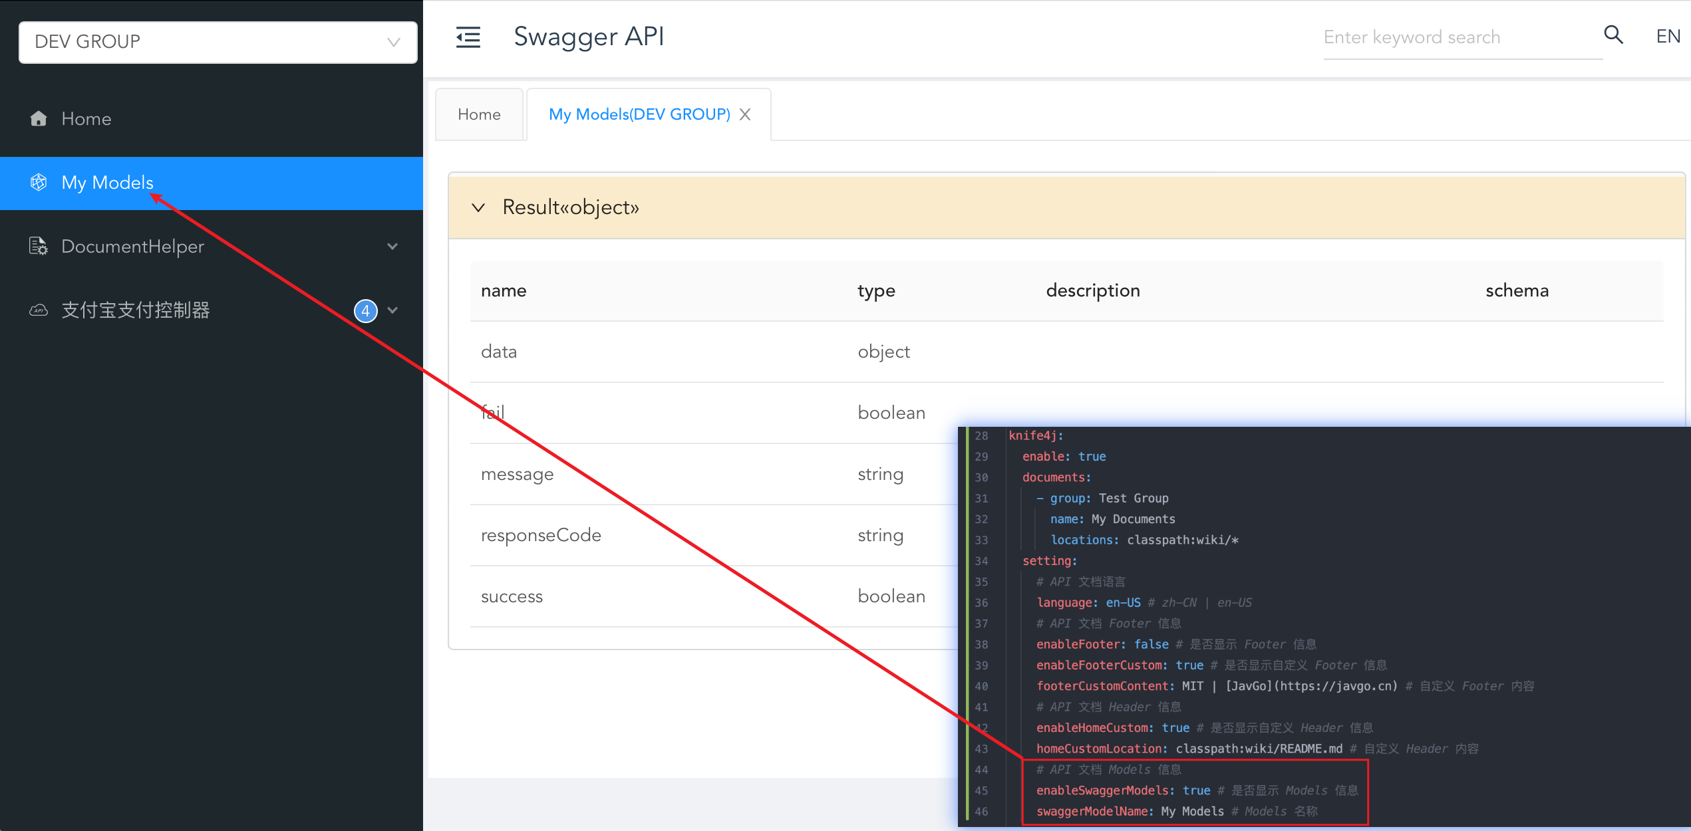Switch to the Home tab

pyautogui.click(x=478, y=114)
